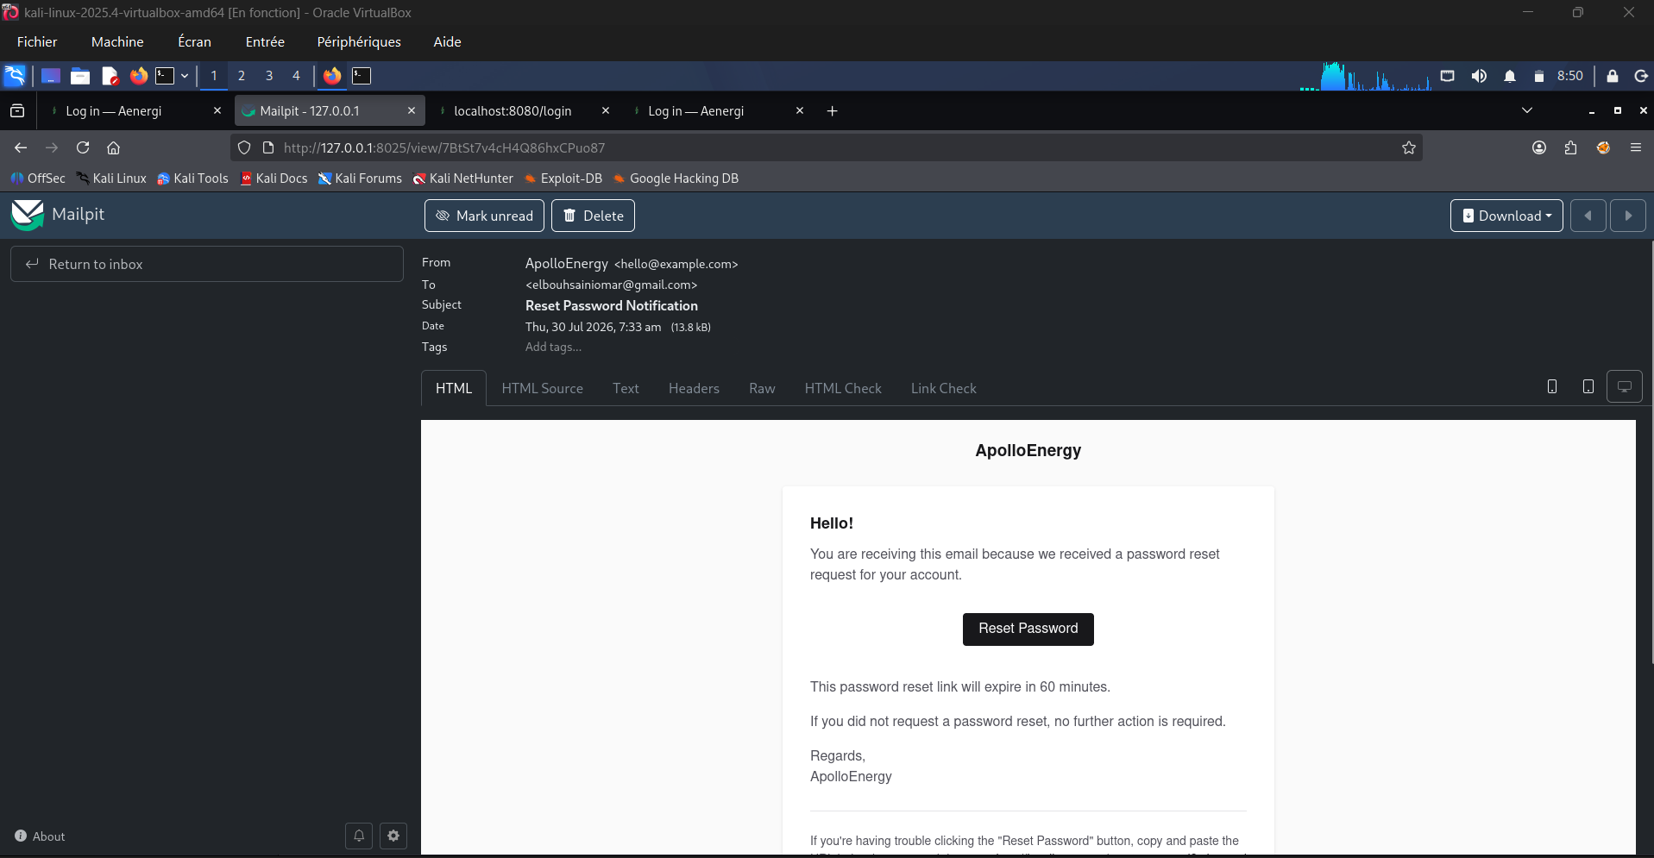View the Headers tab
1654x858 pixels.
pyautogui.click(x=694, y=388)
